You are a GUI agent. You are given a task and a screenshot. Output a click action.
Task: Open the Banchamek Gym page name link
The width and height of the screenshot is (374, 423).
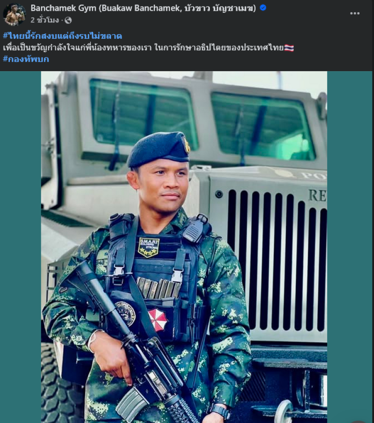click(143, 8)
